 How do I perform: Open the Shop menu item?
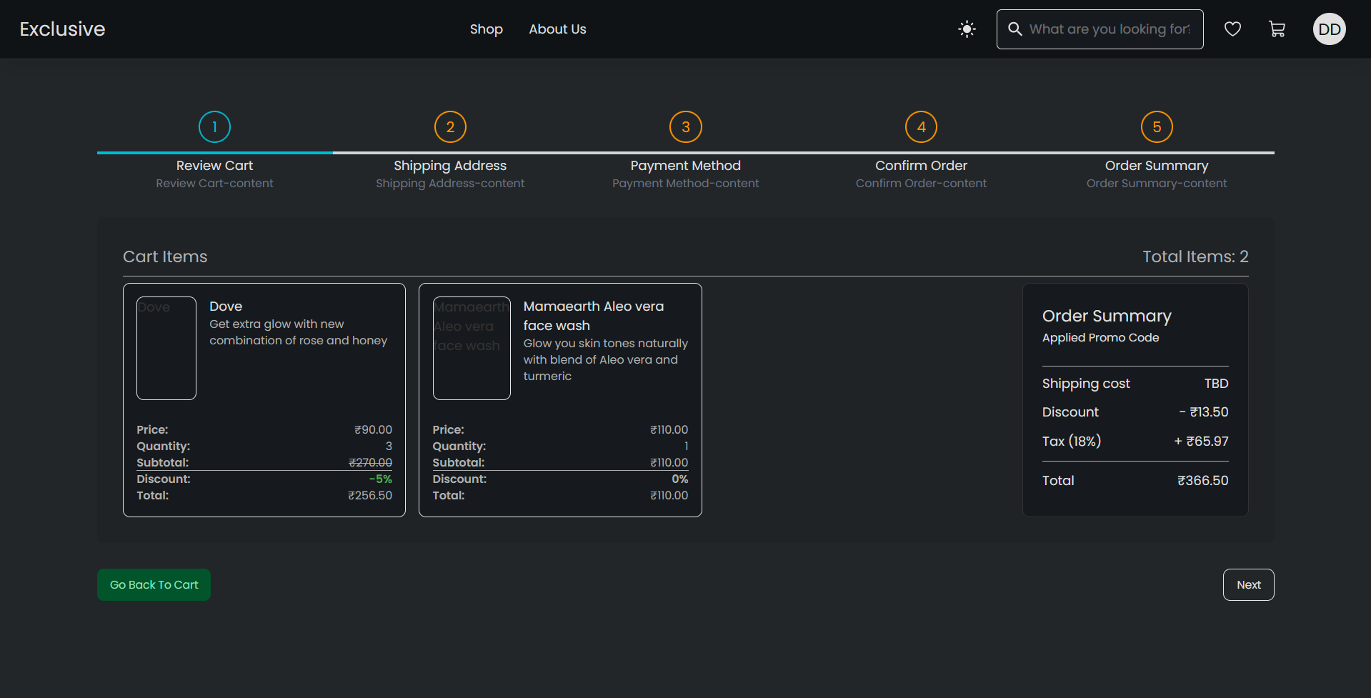pyautogui.click(x=486, y=29)
